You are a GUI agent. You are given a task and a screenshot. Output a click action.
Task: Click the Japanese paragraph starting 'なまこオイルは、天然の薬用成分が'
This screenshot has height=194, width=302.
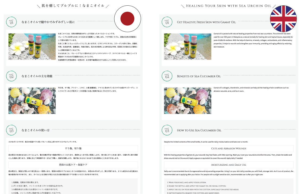(x=98, y=47)
